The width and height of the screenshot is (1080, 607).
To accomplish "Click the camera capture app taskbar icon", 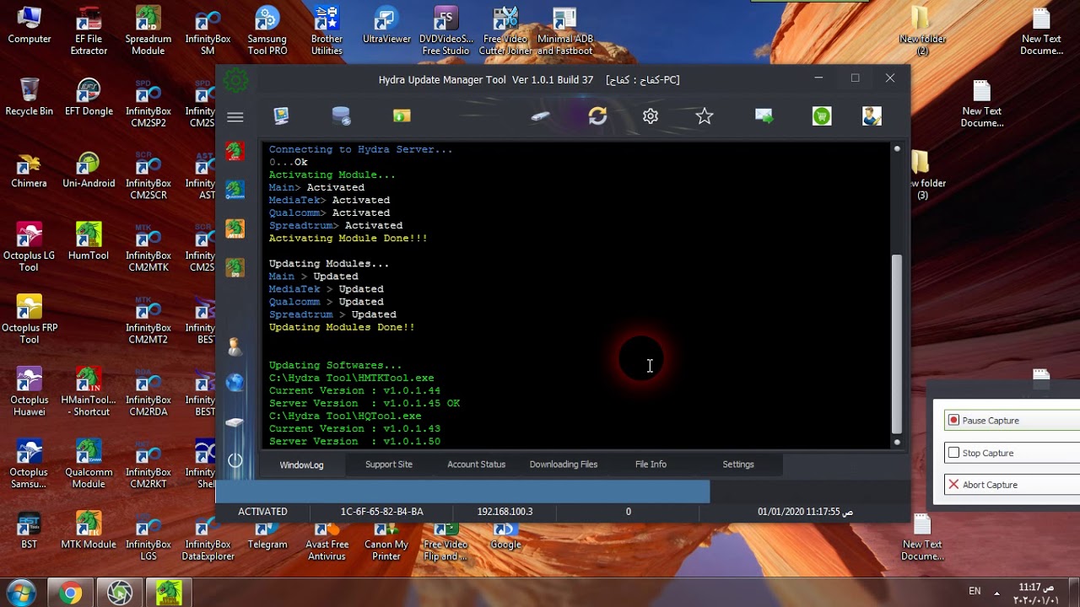I will [x=119, y=594].
